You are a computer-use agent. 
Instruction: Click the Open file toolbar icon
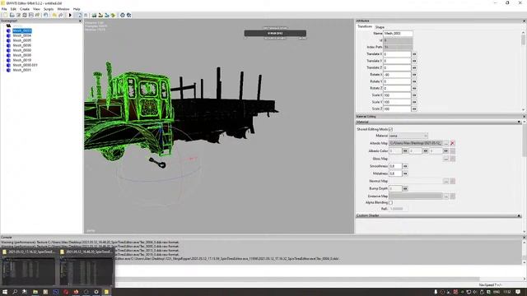click(12, 15)
